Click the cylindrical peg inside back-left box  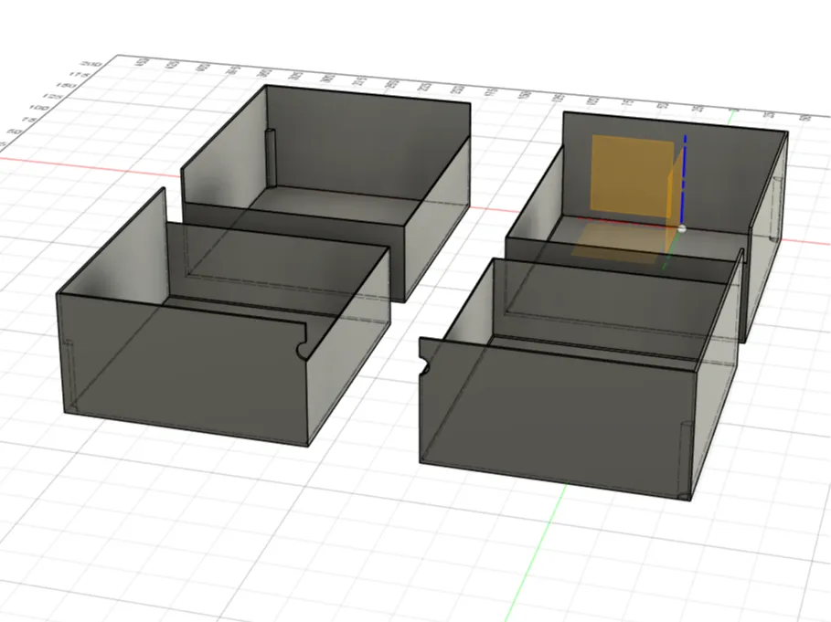(x=270, y=157)
